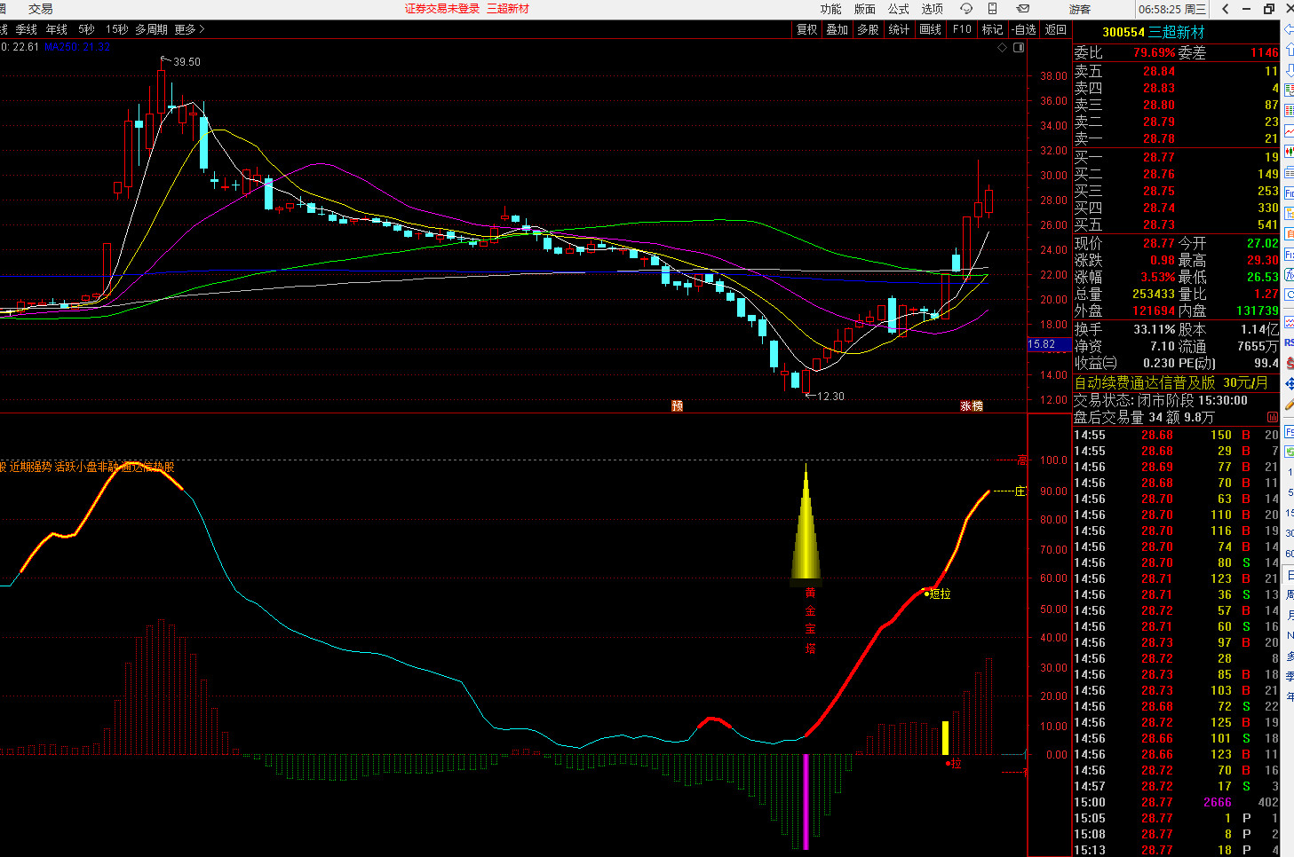This screenshot has width=1294, height=857.
Task: Toggle 叠加 overlay mode
Action: coord(837,29)
